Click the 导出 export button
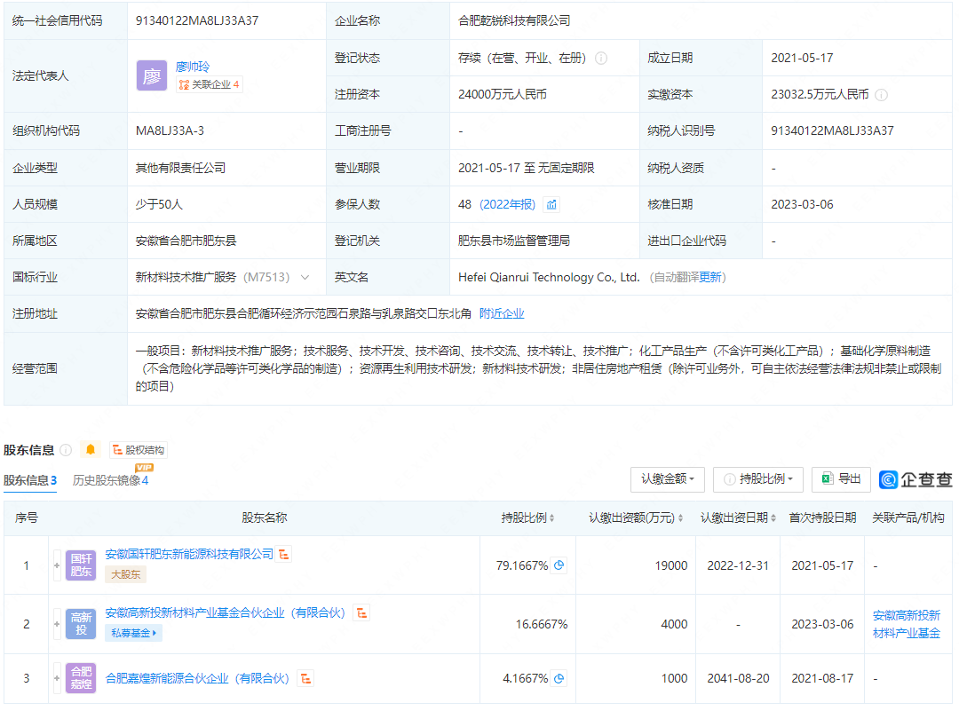This screenshot has width=959, height=711. [x=841, y=479]
